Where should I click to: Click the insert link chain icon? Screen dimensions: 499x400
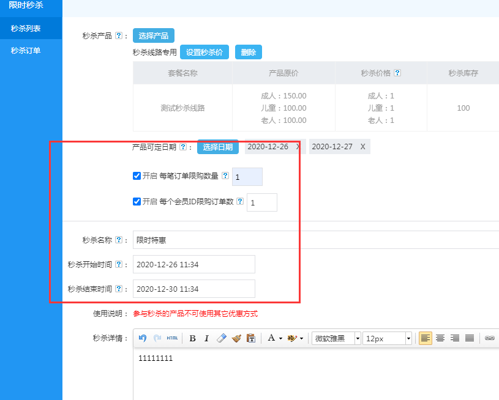(x=489, y=338)
